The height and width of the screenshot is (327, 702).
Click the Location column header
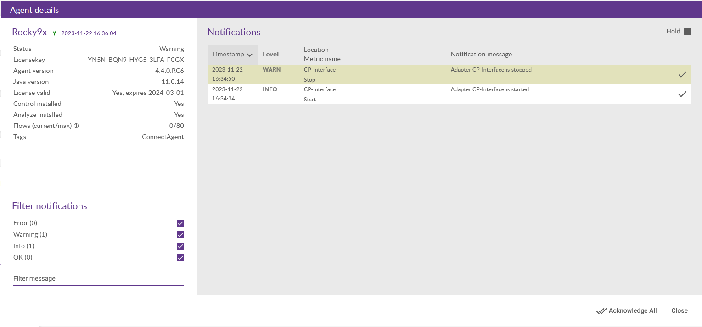point(316,50)
